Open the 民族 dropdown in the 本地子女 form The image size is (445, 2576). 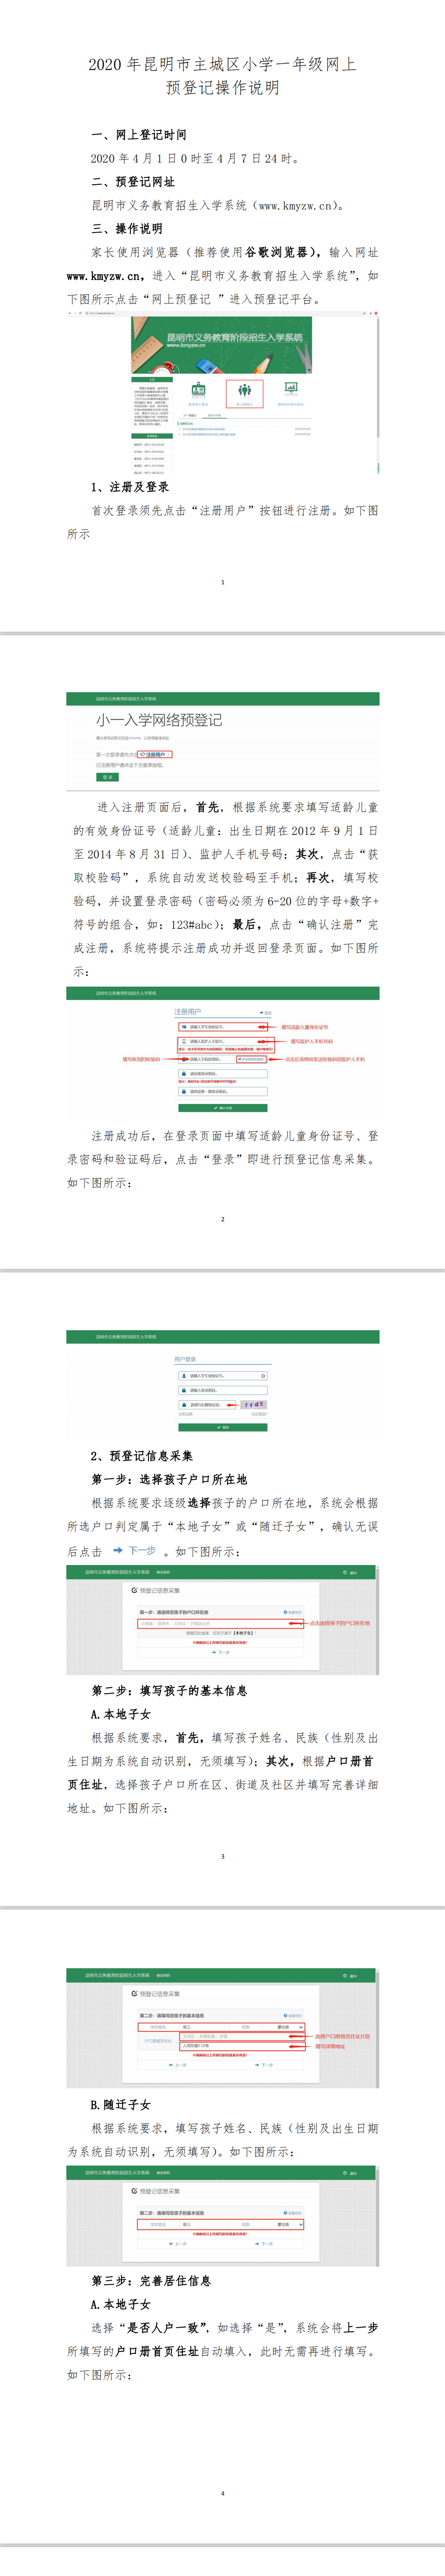coord(284,2027)
